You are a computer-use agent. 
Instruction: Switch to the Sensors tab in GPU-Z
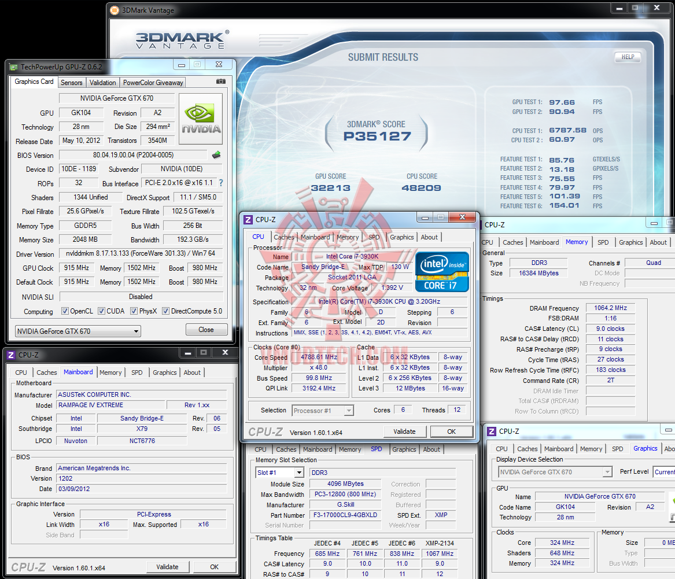72,83
